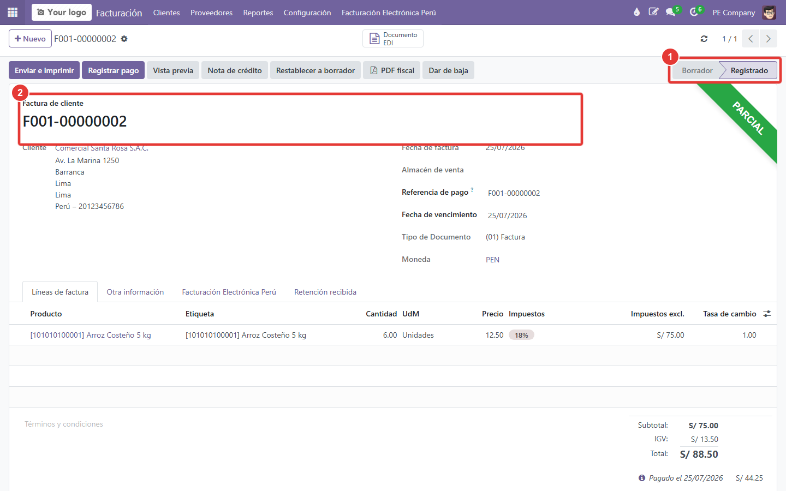Click the payment info icon by Pagado

click(642, 478)
